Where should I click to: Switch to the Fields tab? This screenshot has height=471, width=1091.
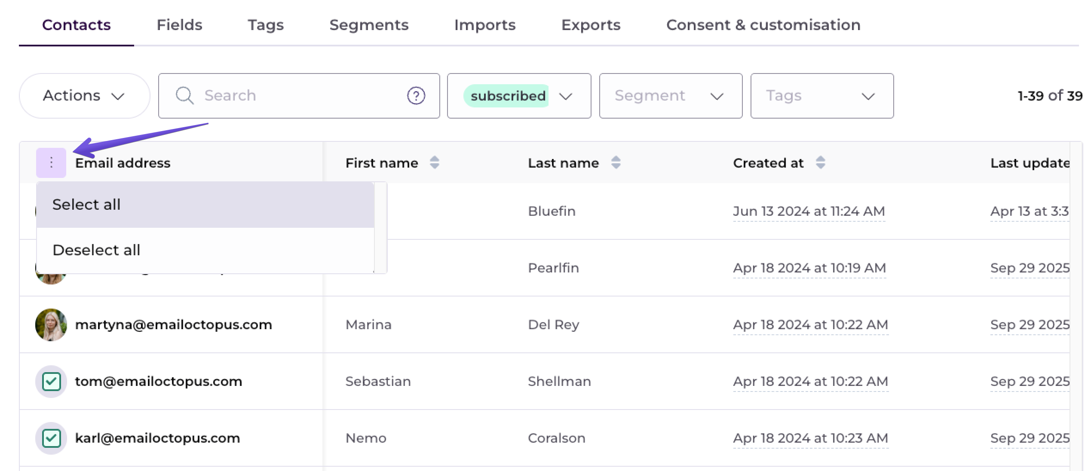[179, 25]
